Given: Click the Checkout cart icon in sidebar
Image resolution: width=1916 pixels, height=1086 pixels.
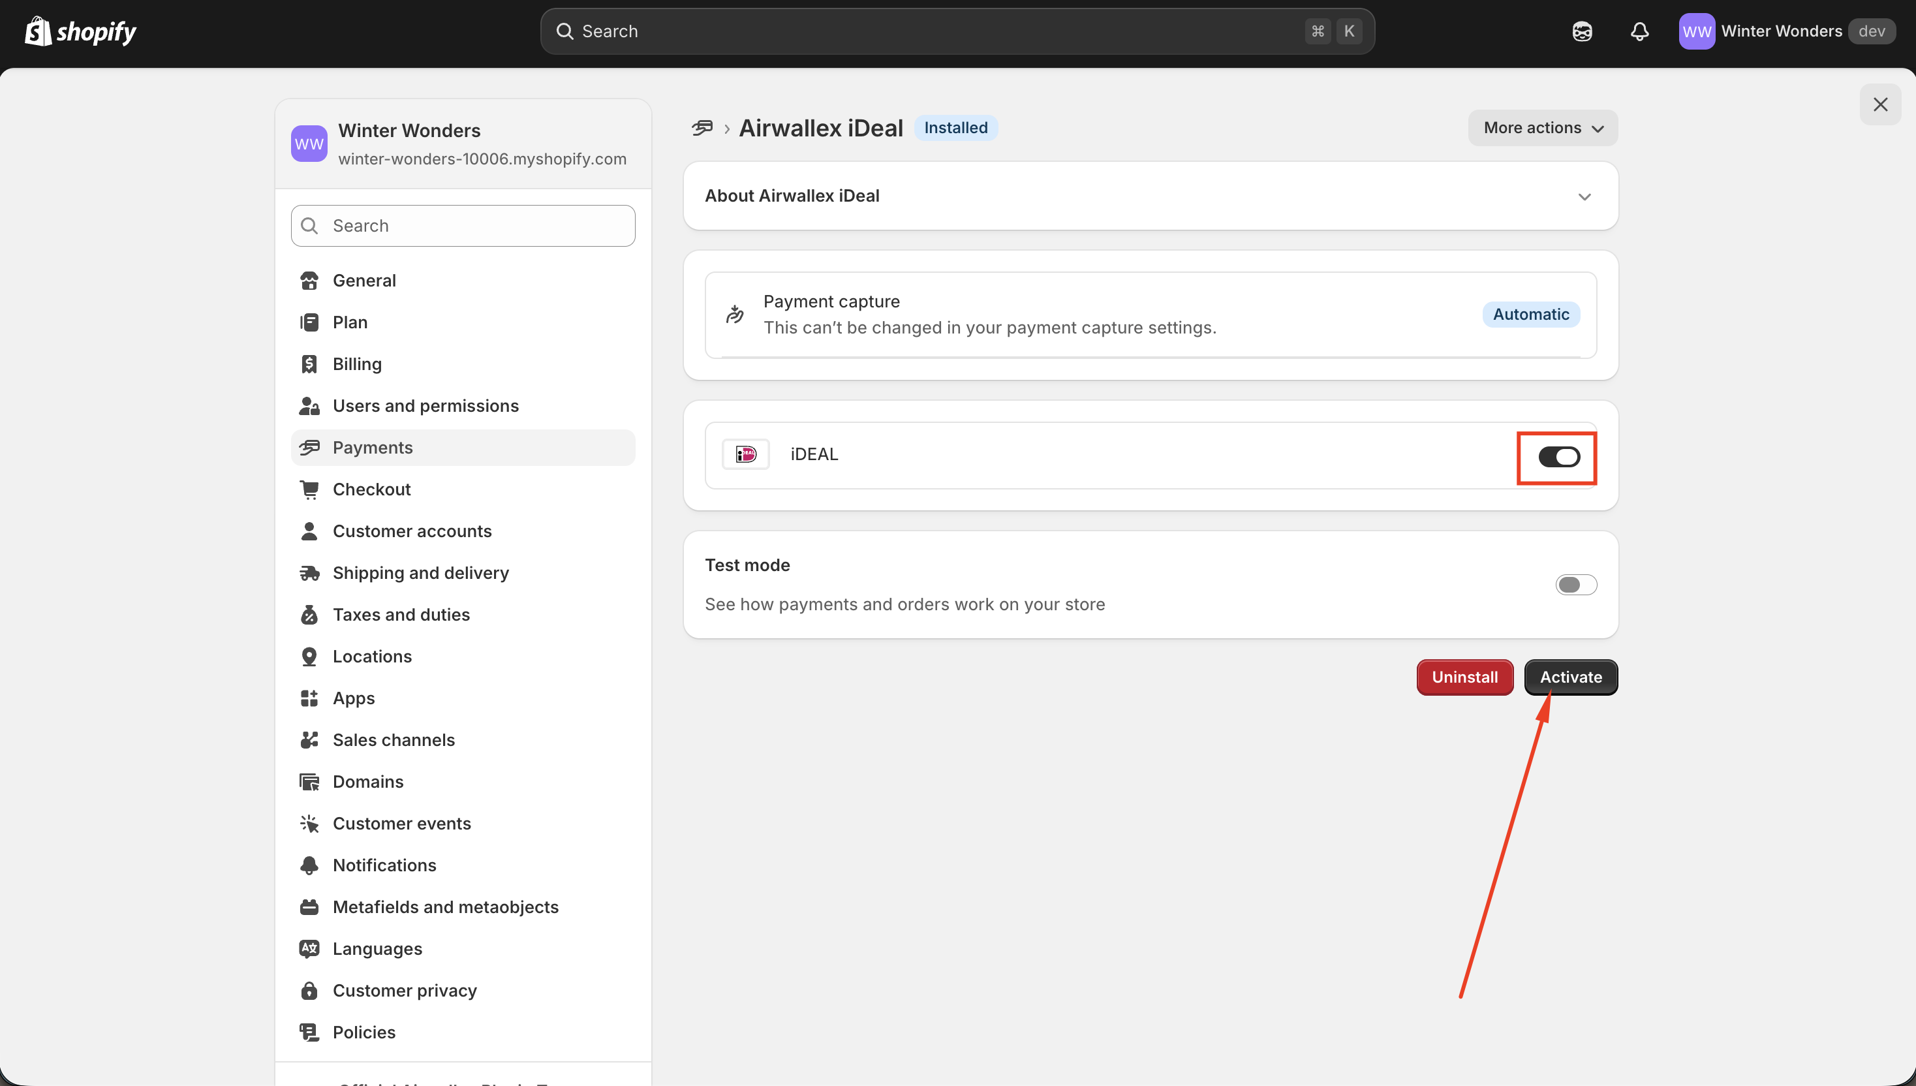Looking at the screenshot, I should (x=309, y=489).
